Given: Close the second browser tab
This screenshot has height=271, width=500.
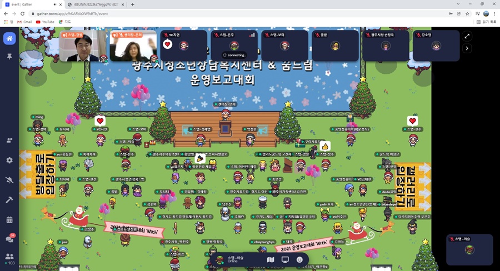Looking at the screenshot, I should point(123,4).
